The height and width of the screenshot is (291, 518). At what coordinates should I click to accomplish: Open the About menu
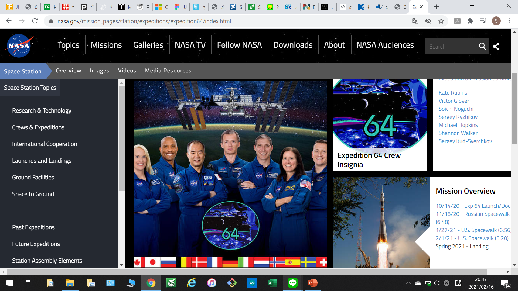point(335,45)
